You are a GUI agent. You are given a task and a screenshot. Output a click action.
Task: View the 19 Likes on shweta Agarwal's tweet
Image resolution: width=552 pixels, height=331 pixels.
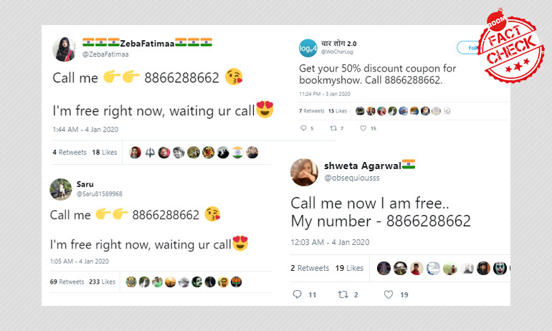click(x=349, y=268)
